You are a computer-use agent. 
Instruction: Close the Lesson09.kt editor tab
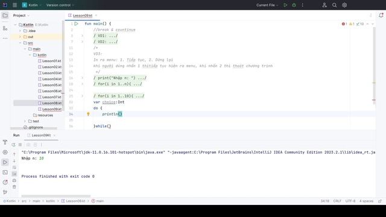tap(96, 16)
